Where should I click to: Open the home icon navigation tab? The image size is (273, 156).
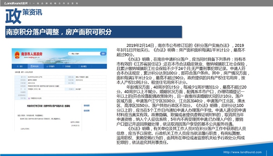click(x=20, y=66)
